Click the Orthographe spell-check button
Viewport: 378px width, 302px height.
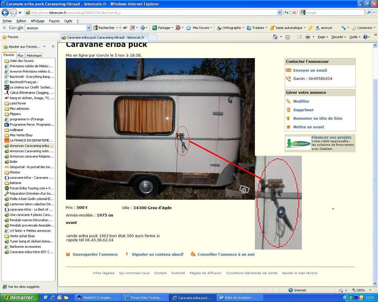229,28
